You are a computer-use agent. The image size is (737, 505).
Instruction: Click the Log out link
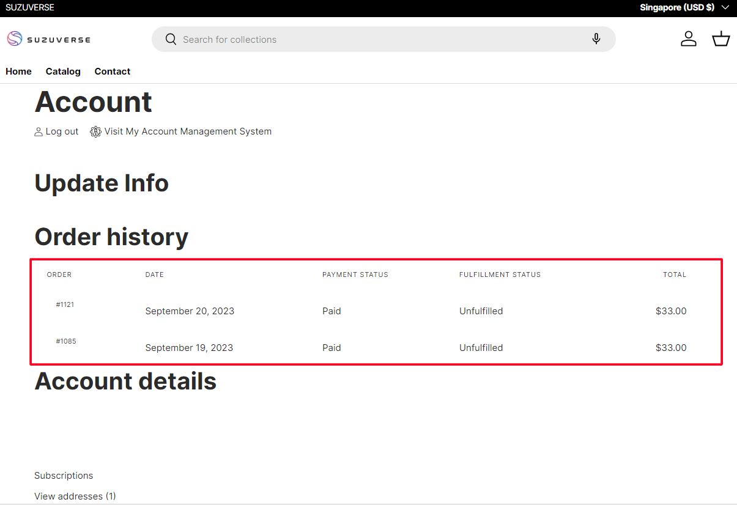(62, 131)
